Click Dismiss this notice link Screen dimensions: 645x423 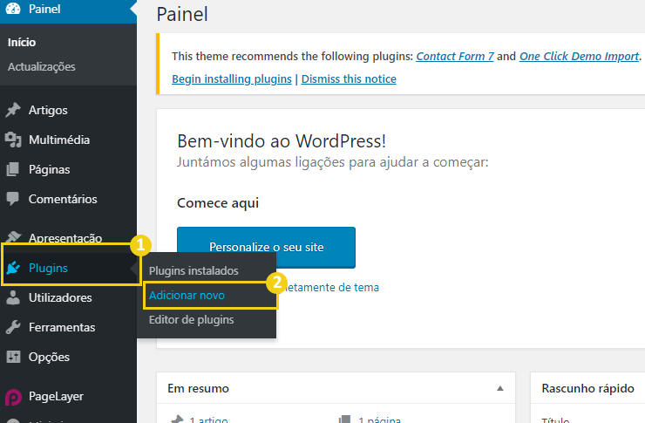click(349, 79)
